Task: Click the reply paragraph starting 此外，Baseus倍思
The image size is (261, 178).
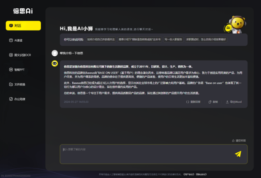Action: click(153, 85)
